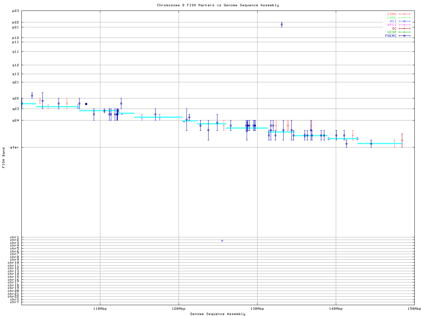Click the 150Mbp x-axis tick label
The width and height of the screenshot is (421, 316).
414,309
